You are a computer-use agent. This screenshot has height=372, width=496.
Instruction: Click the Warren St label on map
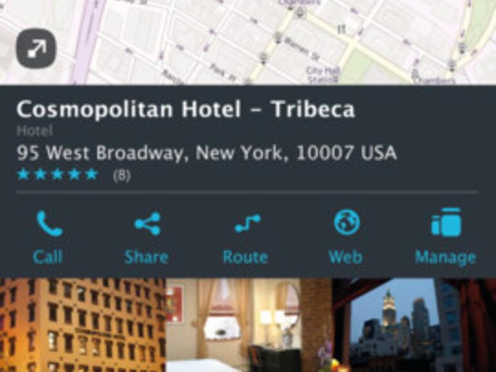tap(302, 50)
